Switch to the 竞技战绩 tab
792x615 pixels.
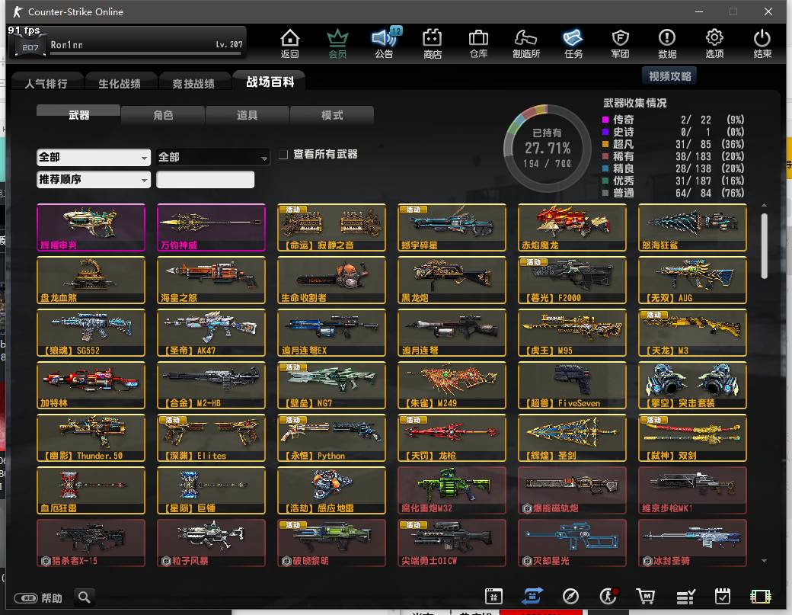coord(194,83)
